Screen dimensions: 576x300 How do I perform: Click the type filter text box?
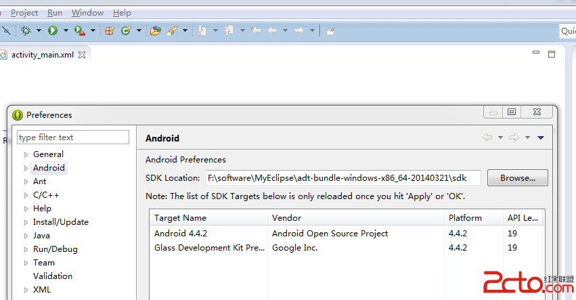coord(73,137)
